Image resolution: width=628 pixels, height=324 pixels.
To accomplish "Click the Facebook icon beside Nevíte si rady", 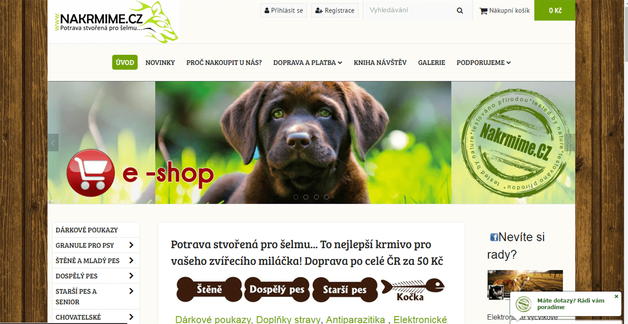I will coord(494,237).
